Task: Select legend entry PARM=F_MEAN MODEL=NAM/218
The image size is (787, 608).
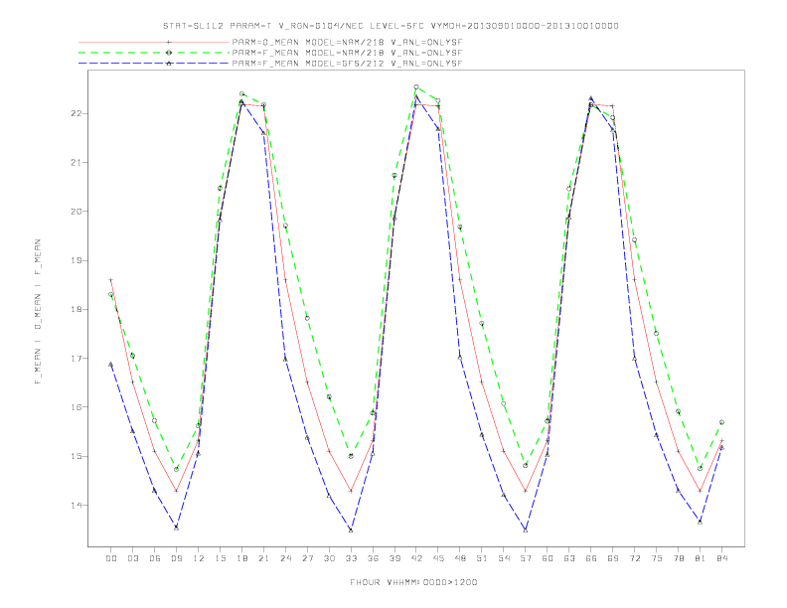Action: (347, 53)
